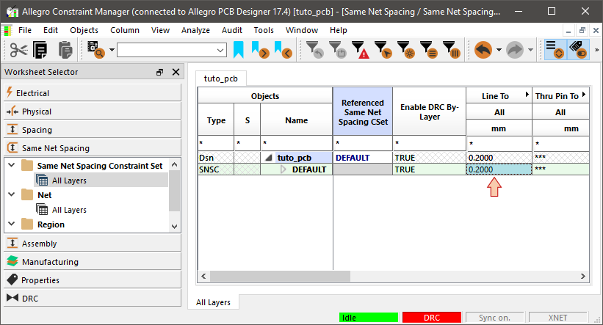The width and height of the screenshot is (603, 325).
Task: Show more toolbar options chevron
Action: (596, 50)
